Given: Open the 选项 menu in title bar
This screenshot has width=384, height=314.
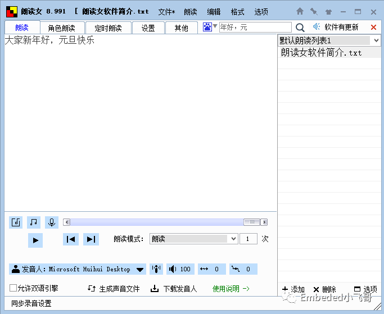Looking at the screenshot, I should pyautogui.click(x=261, y=12).
